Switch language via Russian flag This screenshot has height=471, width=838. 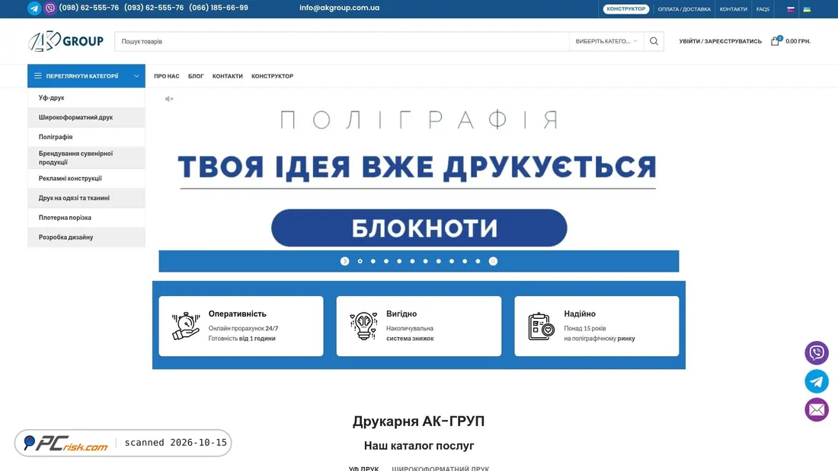click(x=791, y=9)
